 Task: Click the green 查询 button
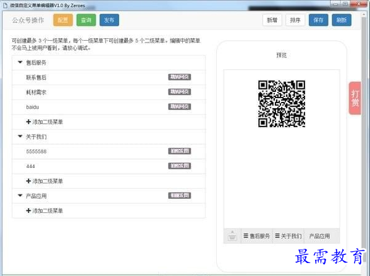(x=86, y=20)
